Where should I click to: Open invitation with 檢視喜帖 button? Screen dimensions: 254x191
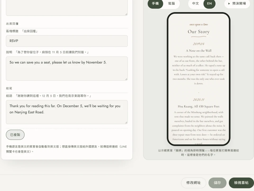tap(241, 183)
